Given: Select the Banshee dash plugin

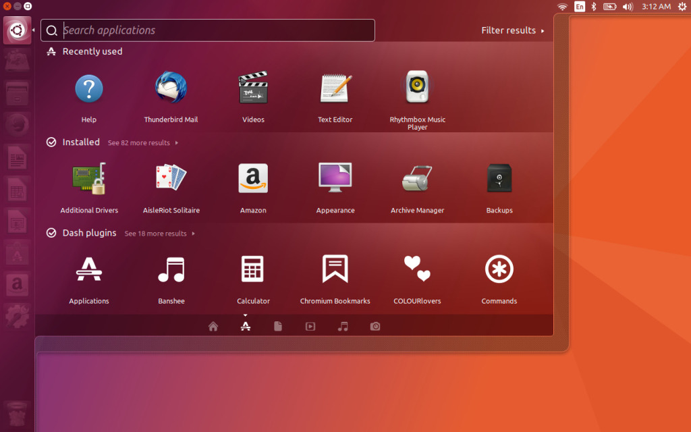Looking at the screenshot, I should point(171,269).
